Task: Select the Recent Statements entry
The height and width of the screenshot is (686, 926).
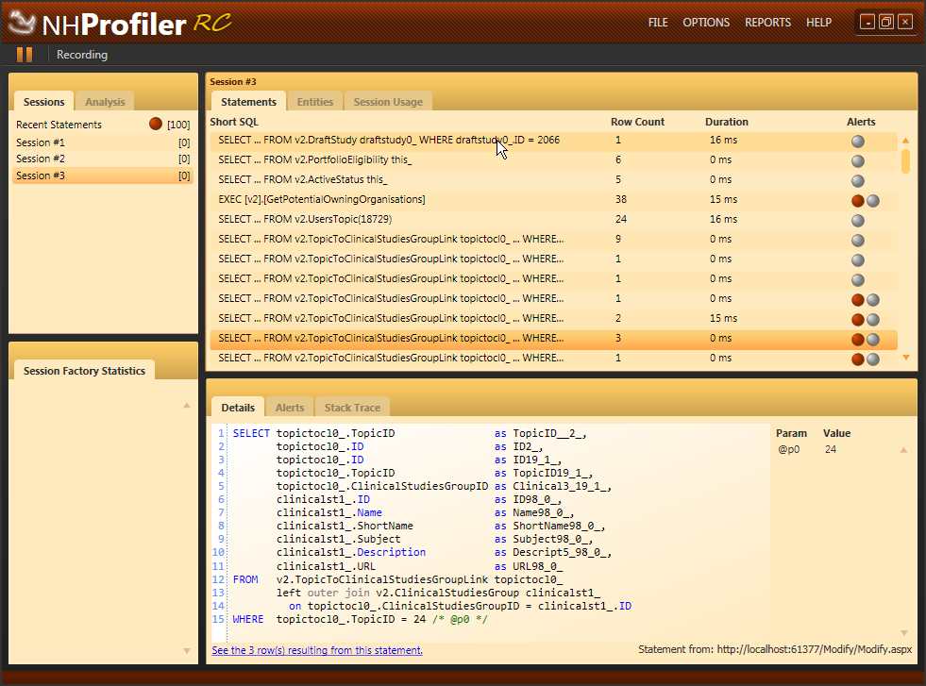Action: (x=59, y=125)
